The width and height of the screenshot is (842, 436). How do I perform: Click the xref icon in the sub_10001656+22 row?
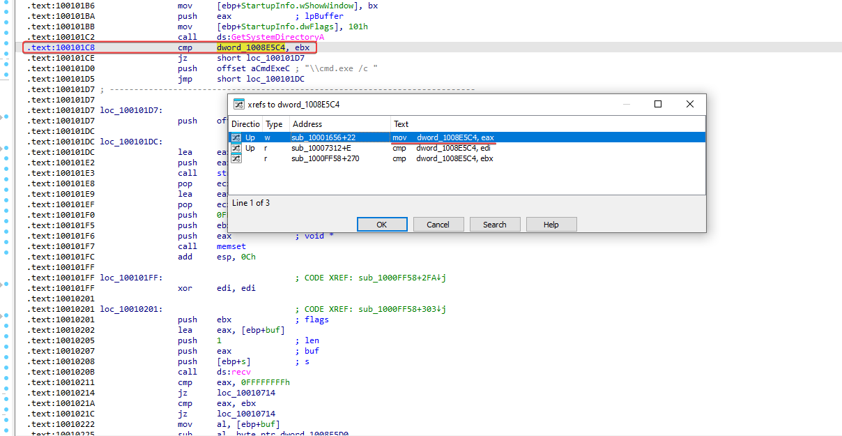236,137
